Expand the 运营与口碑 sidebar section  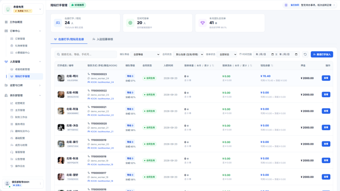(x=23, y=85)
